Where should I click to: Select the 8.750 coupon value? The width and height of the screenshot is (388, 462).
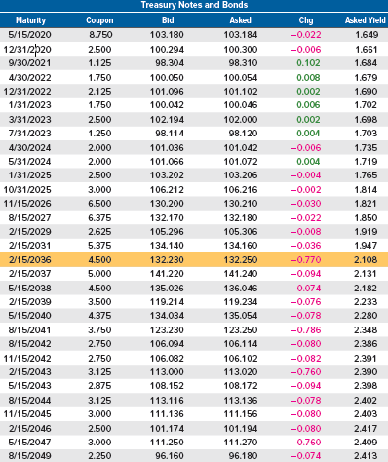pos(100,35)
